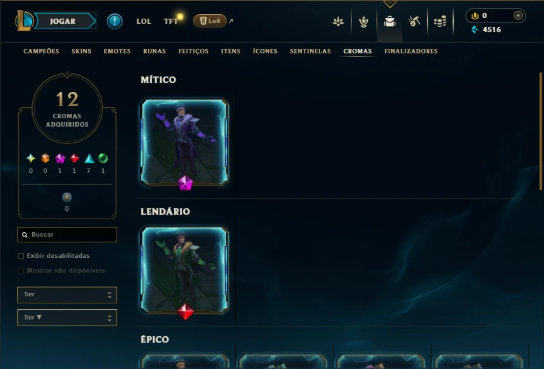Open the Store coins icon
This screenshot has width=544, height=369.
click(x=440, y=21)
